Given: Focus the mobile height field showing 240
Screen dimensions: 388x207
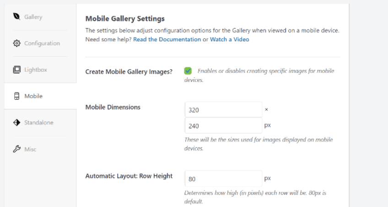Looking at the screenshot, I should coord(223,125).
